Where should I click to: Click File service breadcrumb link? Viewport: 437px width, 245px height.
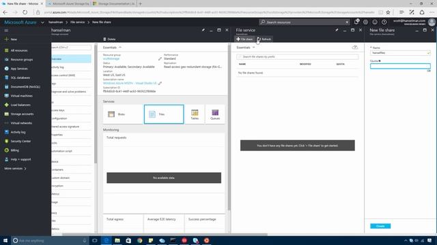(x=77, y=22)
